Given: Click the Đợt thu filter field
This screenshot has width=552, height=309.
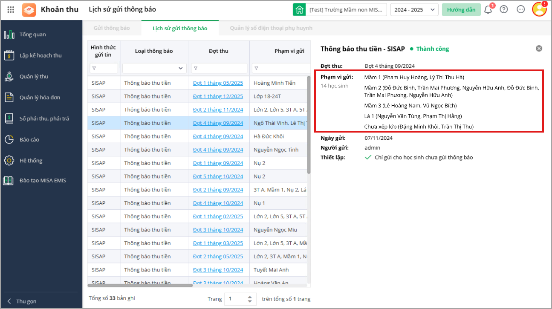Looking at the screenshot, I should pyautogui.click(x=219, y=68).
